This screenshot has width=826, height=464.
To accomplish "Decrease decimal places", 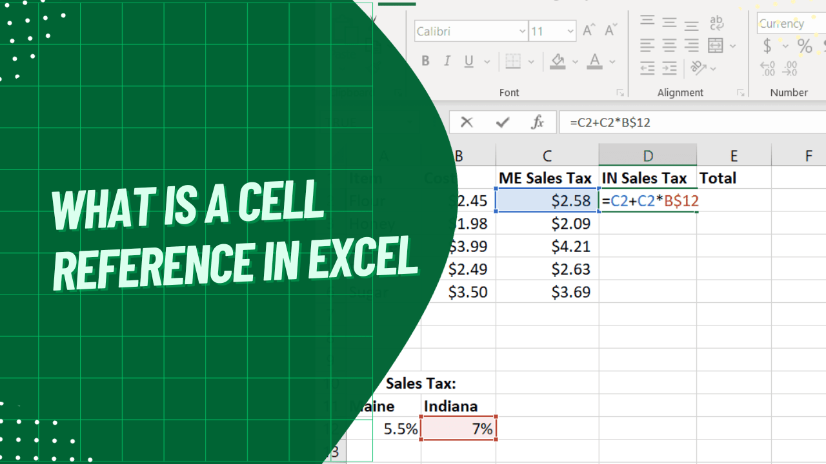I will 789,68.
